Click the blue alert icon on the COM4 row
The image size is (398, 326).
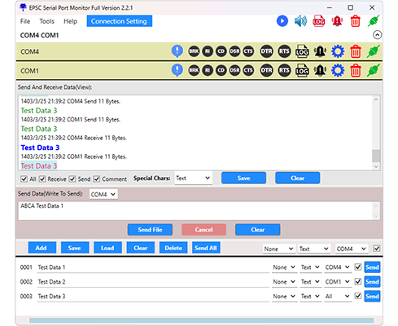pos(177,51)
